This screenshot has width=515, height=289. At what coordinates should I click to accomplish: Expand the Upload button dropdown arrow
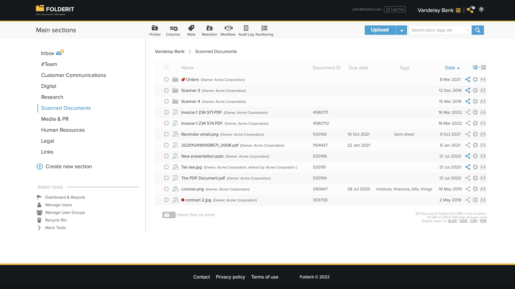(402, 30)
